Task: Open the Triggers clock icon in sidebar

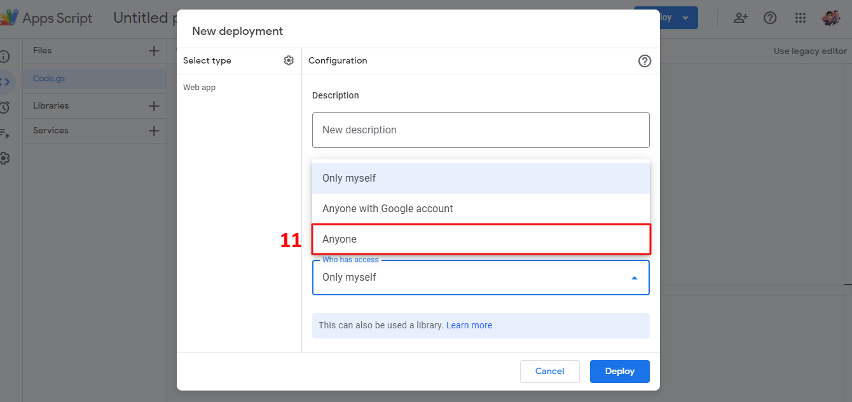Action: pyautogui.click(x=4, y=107)
